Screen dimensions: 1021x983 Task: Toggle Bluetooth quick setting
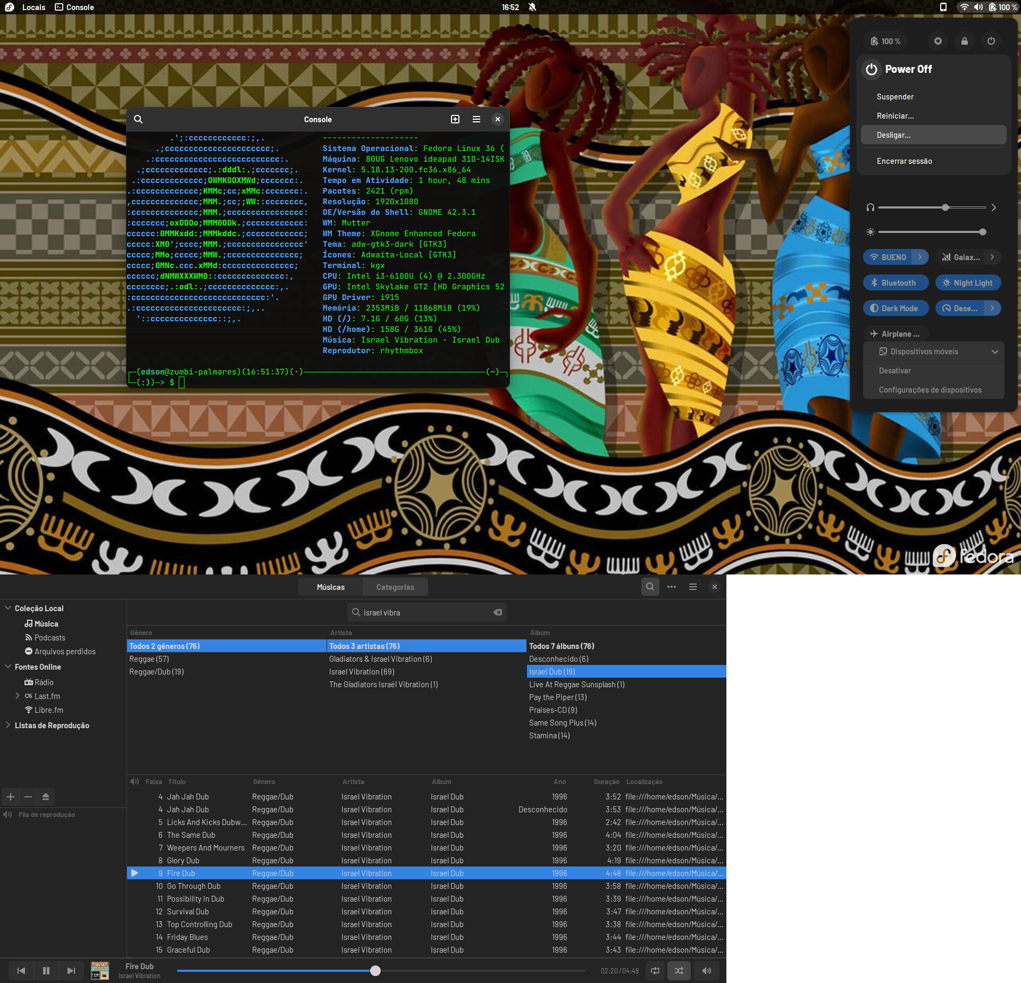896,282
